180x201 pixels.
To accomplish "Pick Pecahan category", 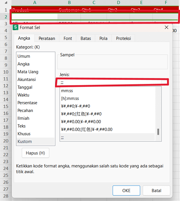I will pyautogui.click(x=36, y=111).
